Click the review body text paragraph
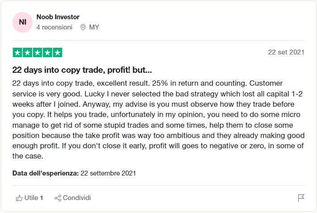The width and height of the screenshot is (317, 213). pyautogui.click(x=158, y=120)
